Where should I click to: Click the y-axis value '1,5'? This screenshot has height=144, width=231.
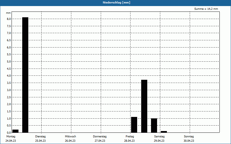tap(9, 111)
